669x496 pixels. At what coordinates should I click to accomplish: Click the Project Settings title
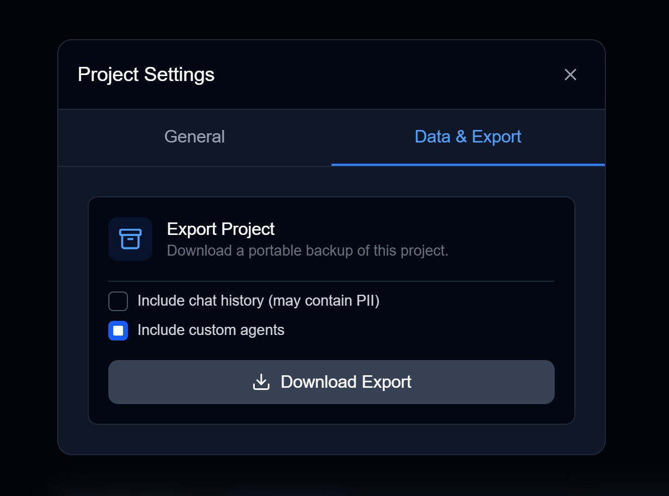pos(146,75)
